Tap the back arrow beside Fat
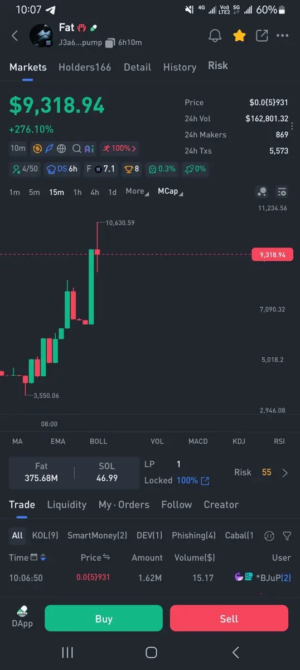Viewport: 300px width, 670px height. 15,36
